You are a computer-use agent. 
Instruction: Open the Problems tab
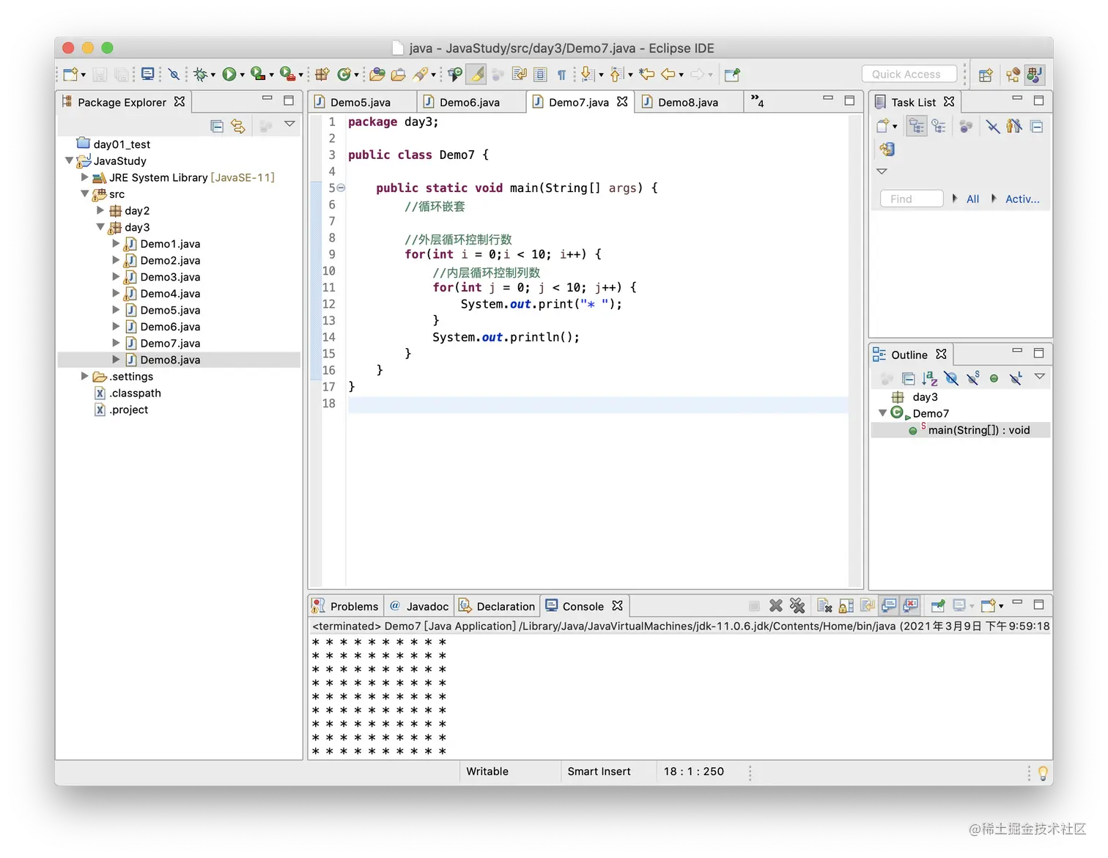tap(353, 607)
